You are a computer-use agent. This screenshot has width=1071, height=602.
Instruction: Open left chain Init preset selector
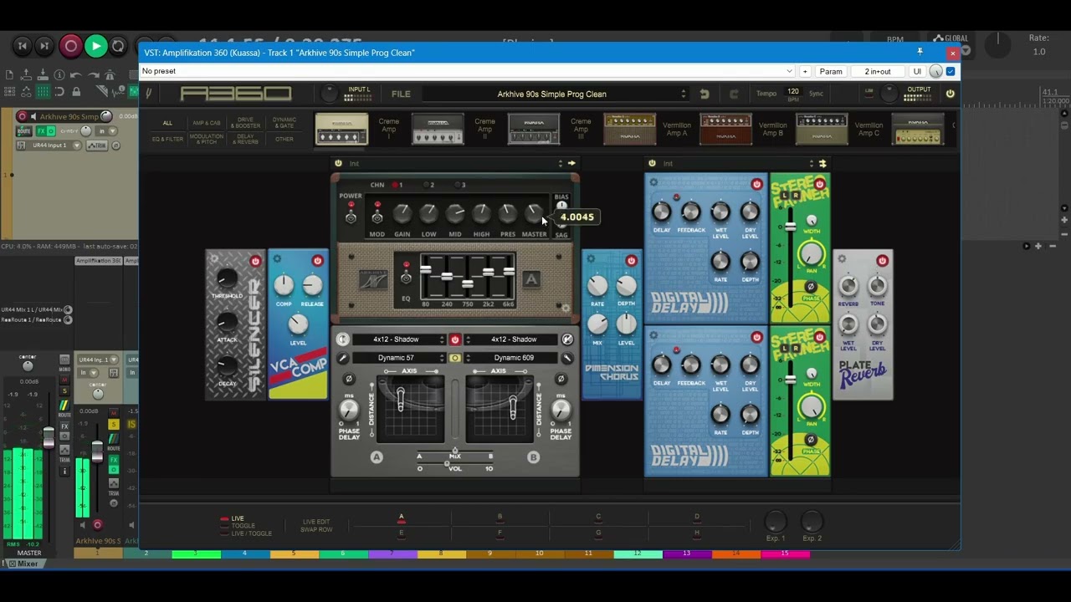[x=455, y=163]
